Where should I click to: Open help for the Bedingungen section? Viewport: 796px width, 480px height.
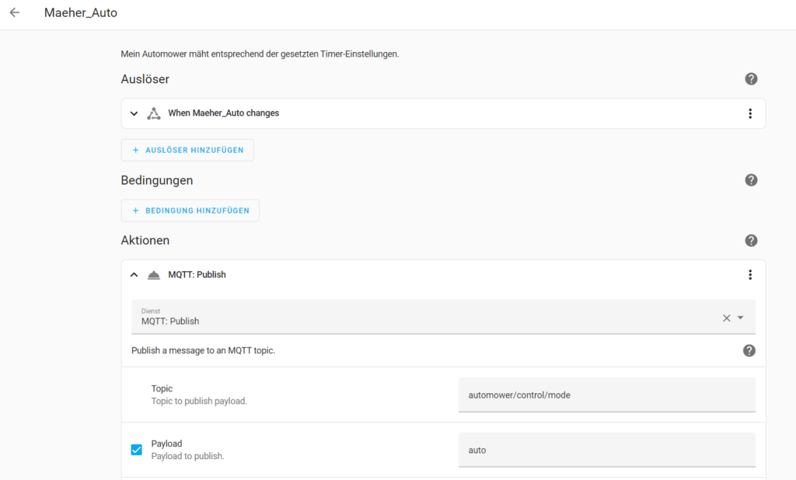pyautogui.click(x=751, y=180)
